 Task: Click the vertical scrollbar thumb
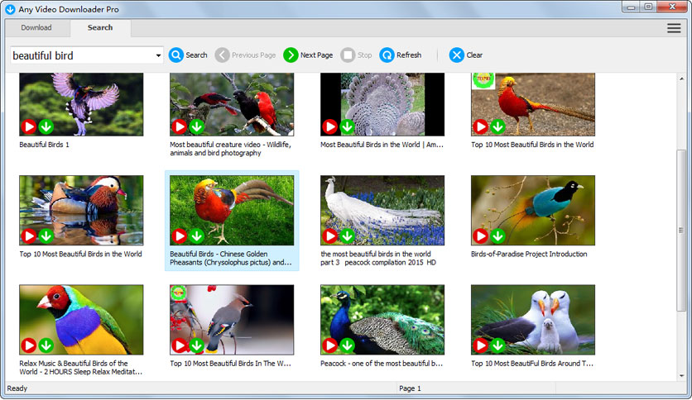681,231
